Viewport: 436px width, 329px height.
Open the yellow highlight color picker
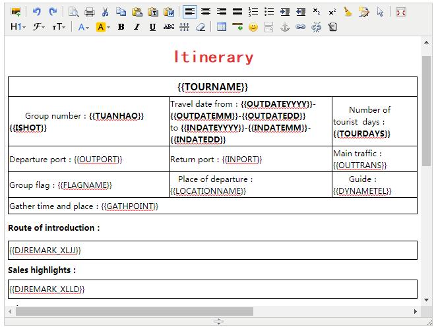[x=103, y=27]
